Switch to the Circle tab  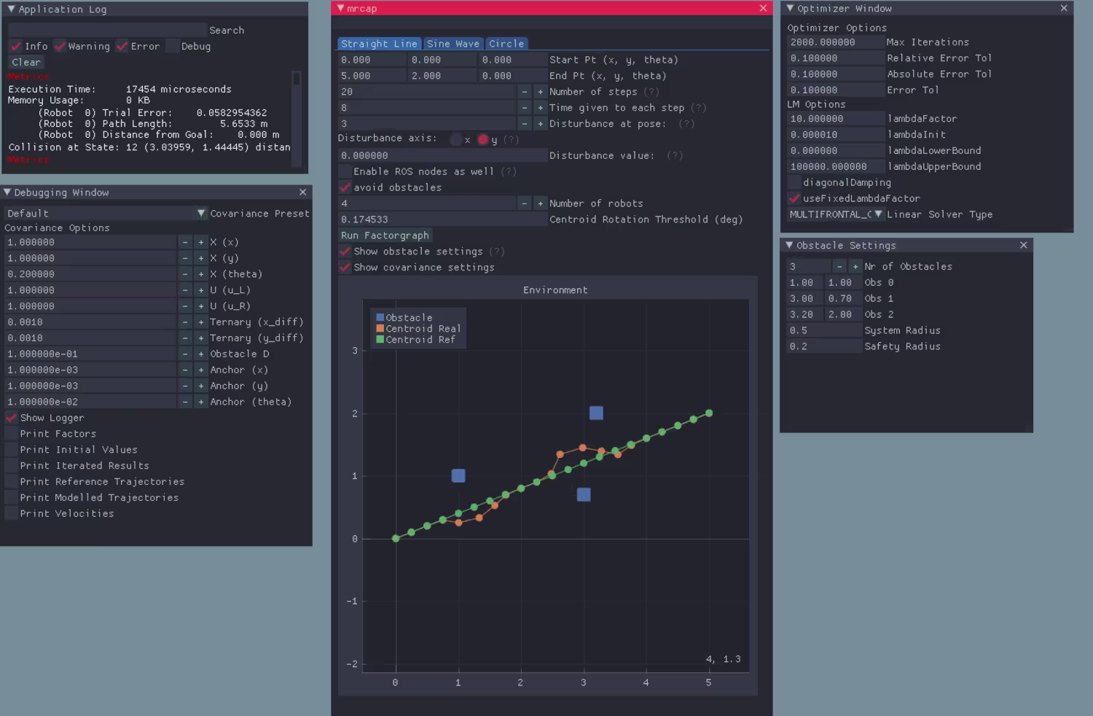[506, 44]
